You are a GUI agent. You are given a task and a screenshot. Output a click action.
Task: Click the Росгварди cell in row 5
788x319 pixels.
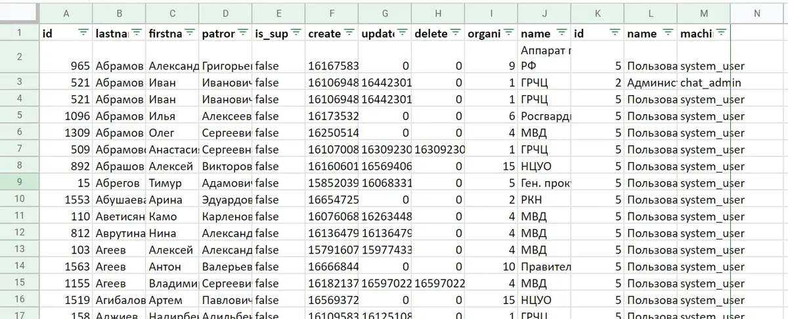(544, 116)
